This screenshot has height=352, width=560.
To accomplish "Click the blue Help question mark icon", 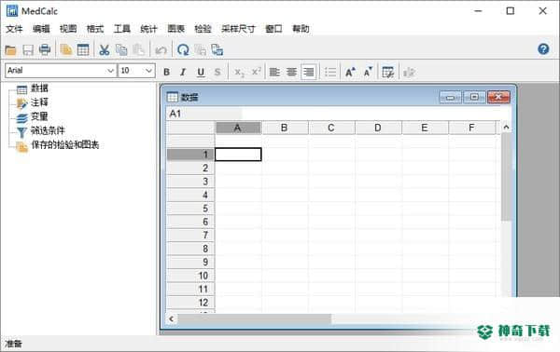I will click(x=543, y=49).
